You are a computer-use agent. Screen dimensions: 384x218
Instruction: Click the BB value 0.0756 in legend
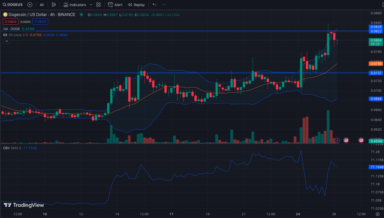[36, 35]
